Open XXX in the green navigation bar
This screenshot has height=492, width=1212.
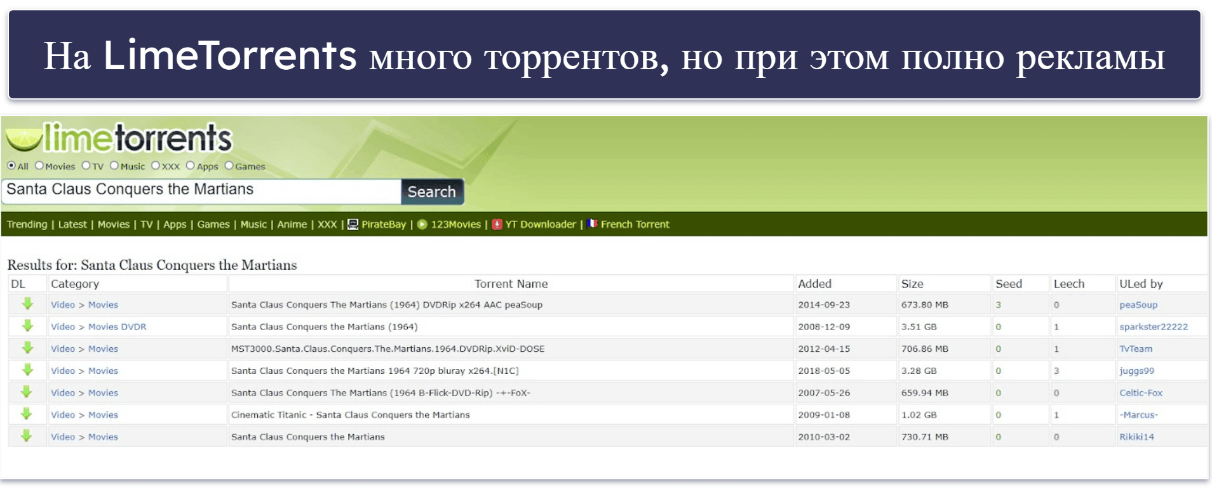(x=327, y=224)
